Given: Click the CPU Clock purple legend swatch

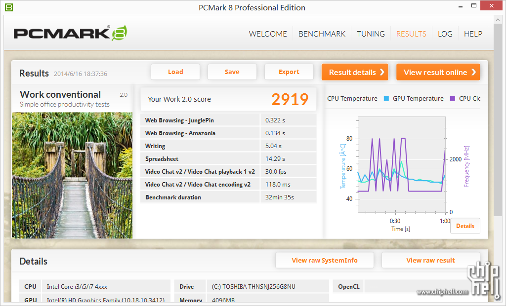Looking at the screenshot, I should 453,98.
